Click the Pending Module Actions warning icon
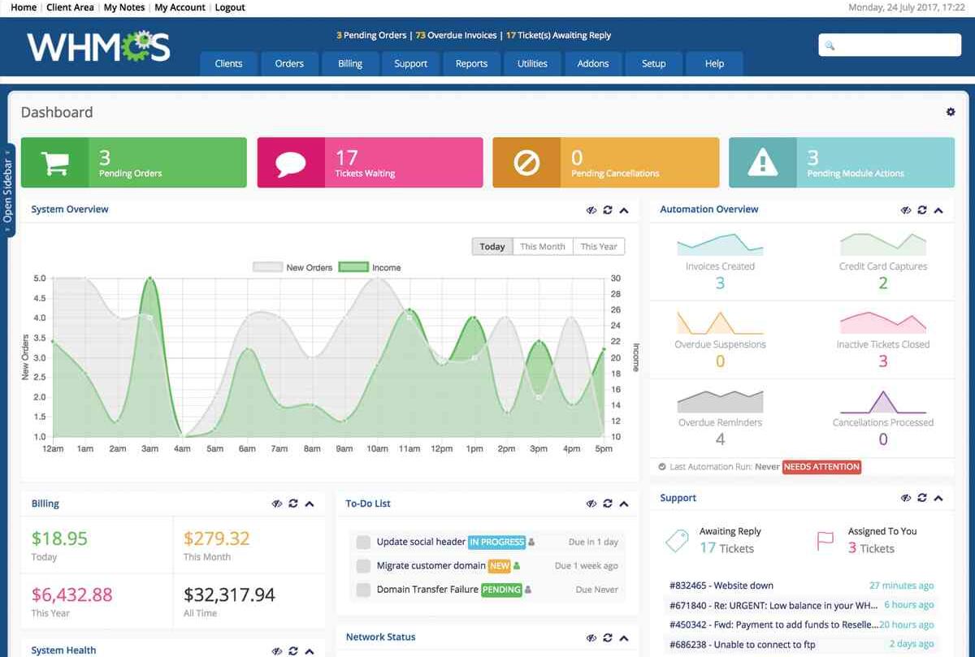Screen dimensions: 975x657 coord(762,163)
